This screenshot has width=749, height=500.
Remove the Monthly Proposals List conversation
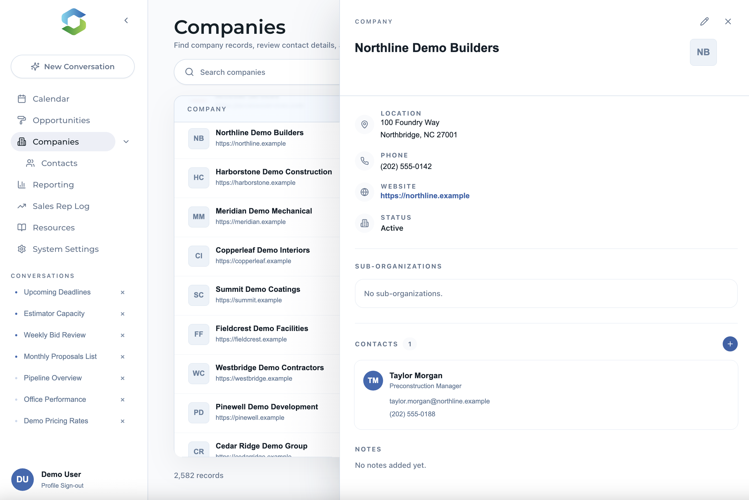point(122,356)
